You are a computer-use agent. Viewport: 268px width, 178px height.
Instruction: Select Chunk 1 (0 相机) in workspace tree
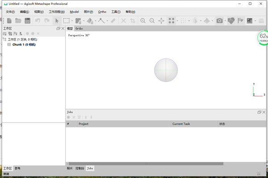[24, 45]
